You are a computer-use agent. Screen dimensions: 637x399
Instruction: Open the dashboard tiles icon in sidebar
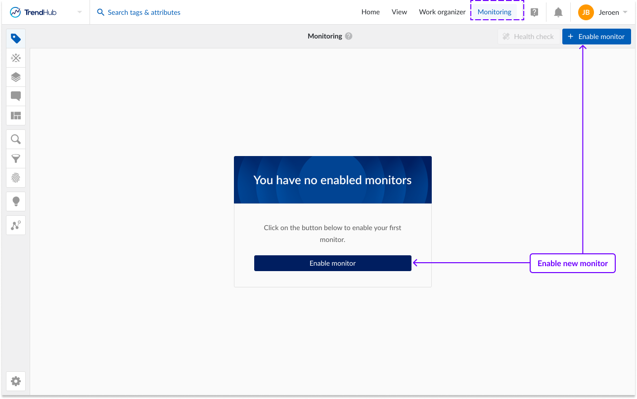click(x=16, y=116)
